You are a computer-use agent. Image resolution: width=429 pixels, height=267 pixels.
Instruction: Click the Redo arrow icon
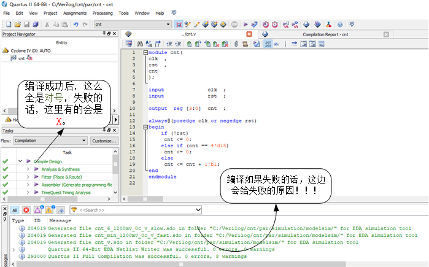tap(85, 25)
